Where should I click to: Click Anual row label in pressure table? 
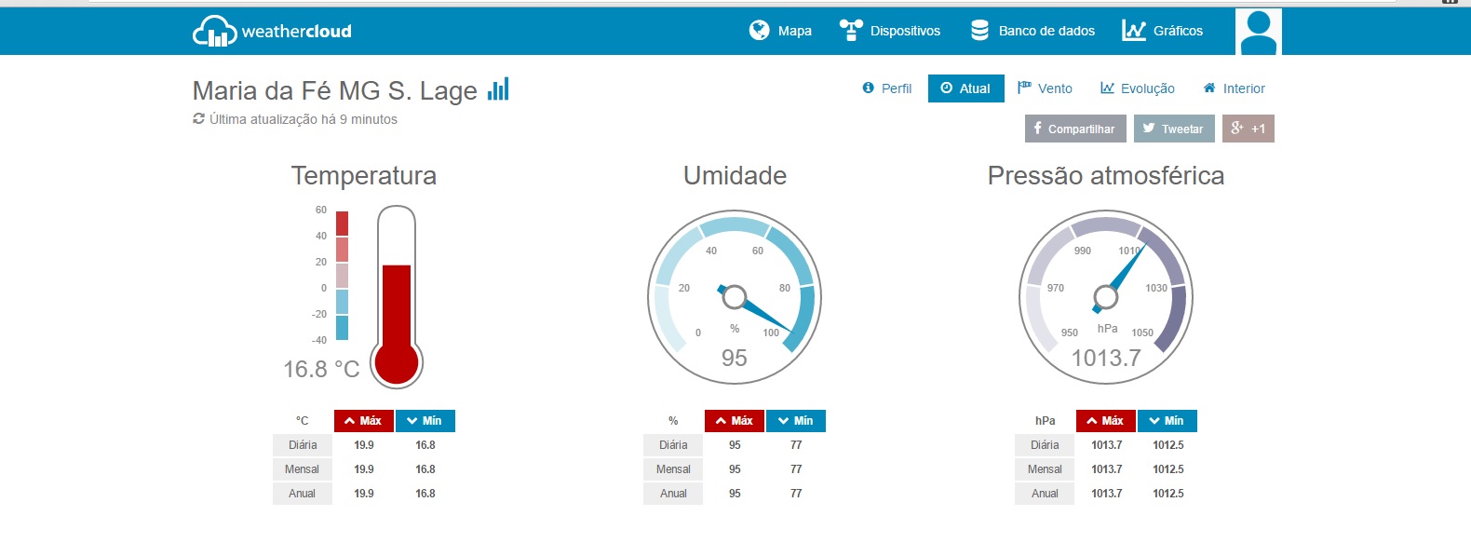1045,494
